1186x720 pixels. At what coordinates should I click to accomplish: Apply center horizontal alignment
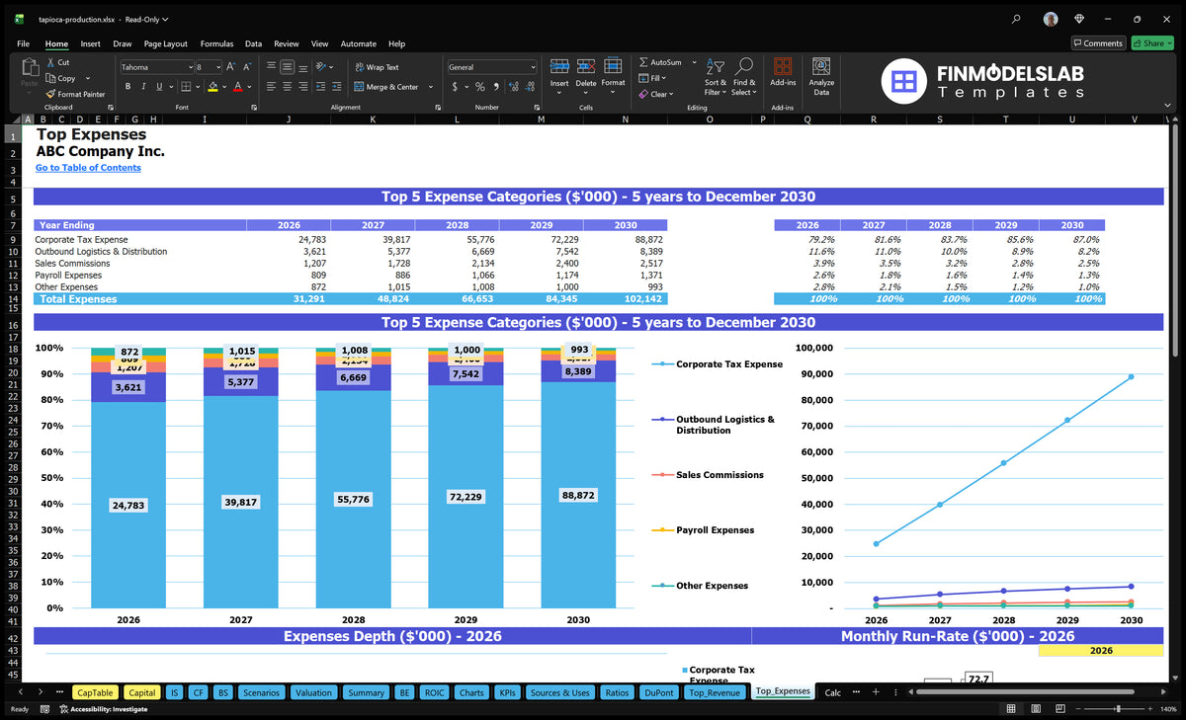(287, 86)
